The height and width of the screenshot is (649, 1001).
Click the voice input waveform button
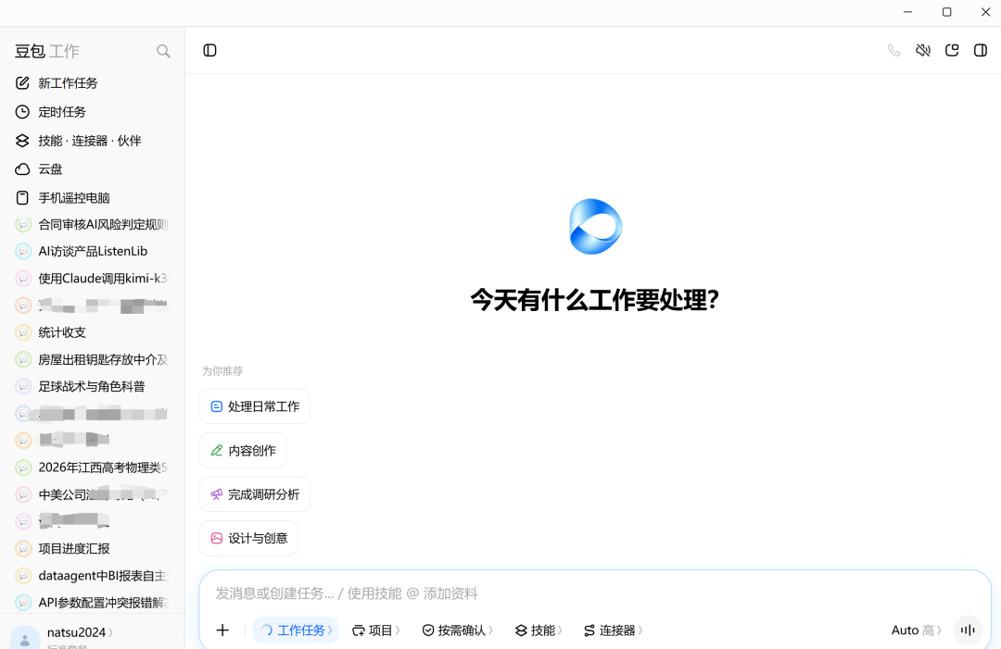coord(968,630)
